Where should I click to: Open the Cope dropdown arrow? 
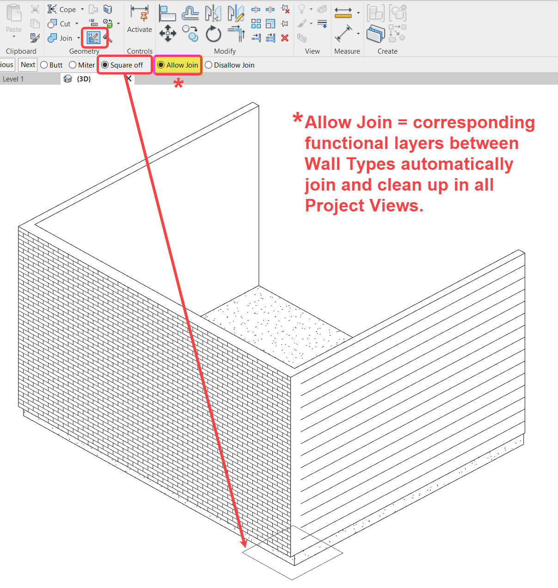(82, 9)
